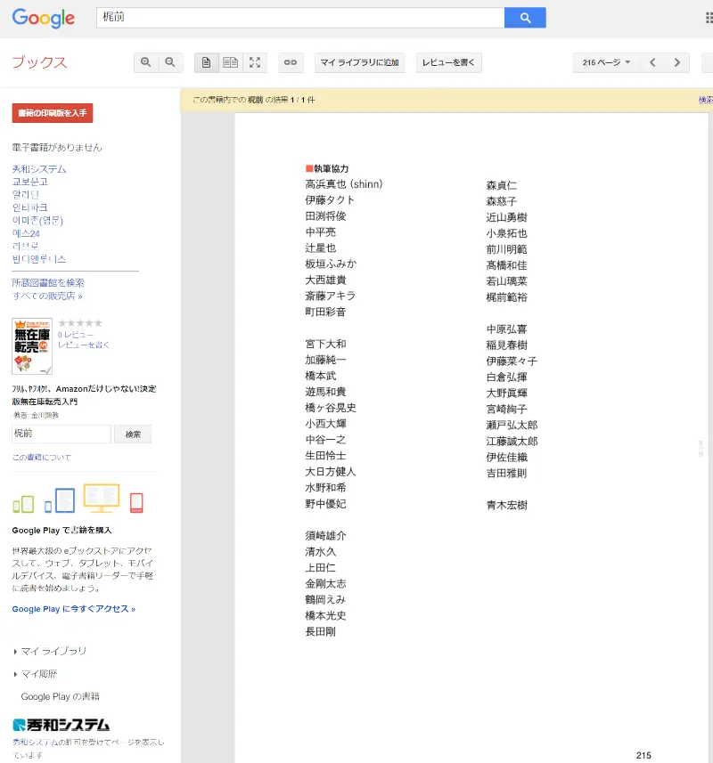Open the すべての販売店 link
The image size is (713, 763).
pyautogui.click(x=47, y=296)
